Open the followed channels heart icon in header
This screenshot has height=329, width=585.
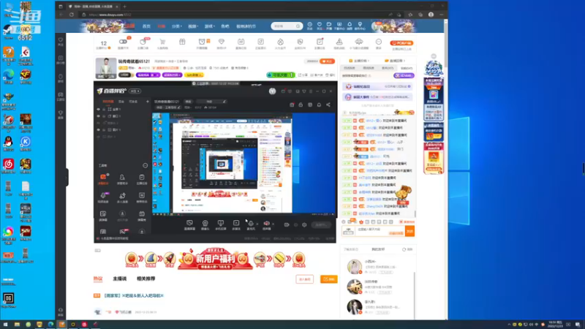[320, 24]
